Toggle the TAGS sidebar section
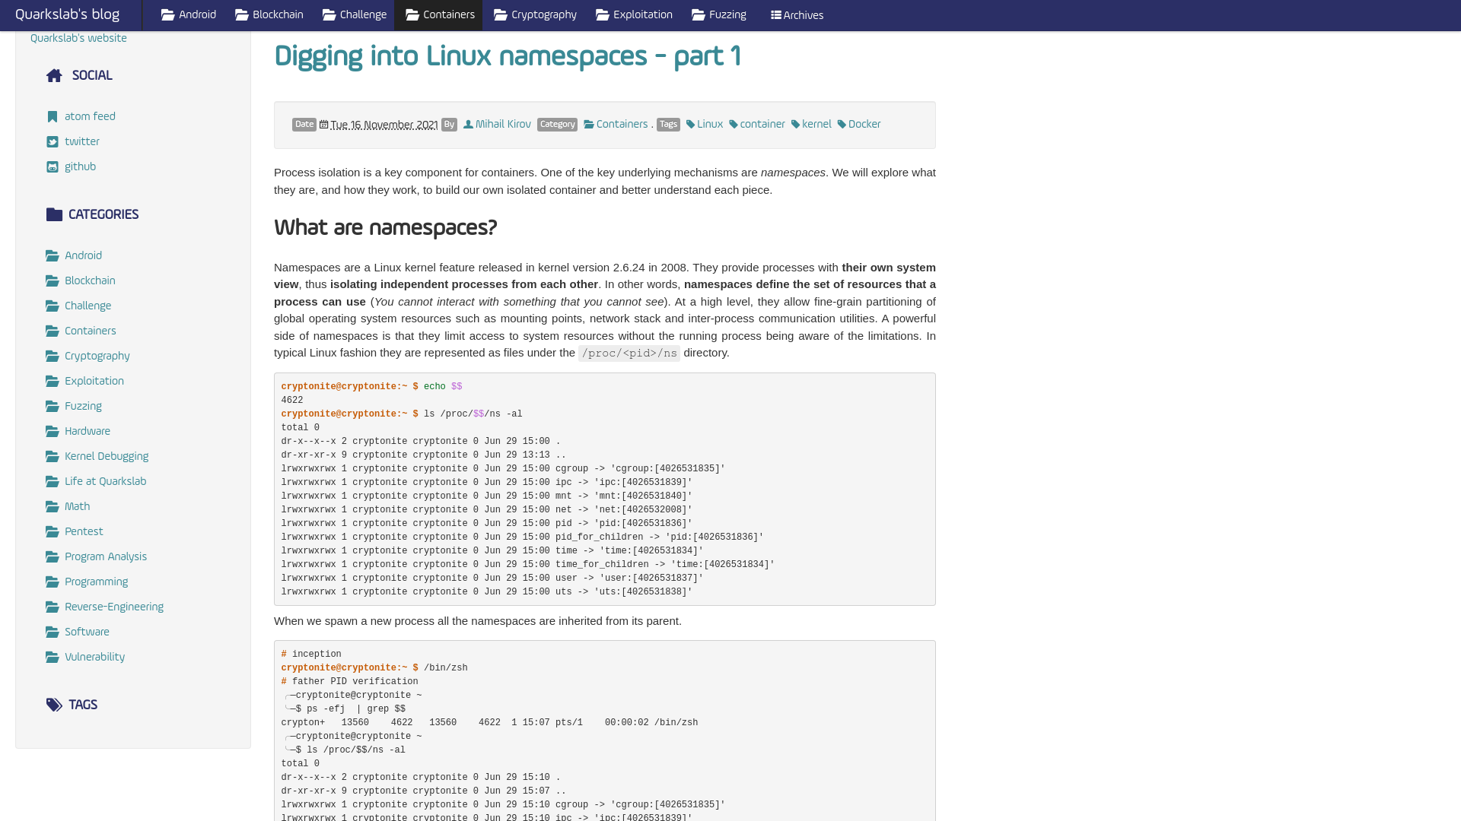 tap(82, 705)
